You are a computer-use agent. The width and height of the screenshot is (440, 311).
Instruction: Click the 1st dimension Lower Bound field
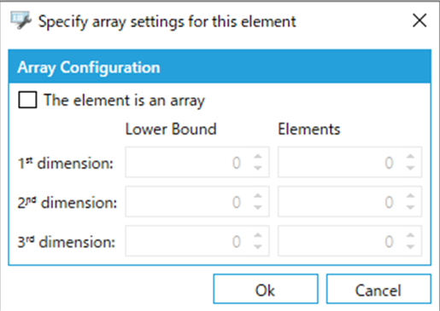click(197, 162)
